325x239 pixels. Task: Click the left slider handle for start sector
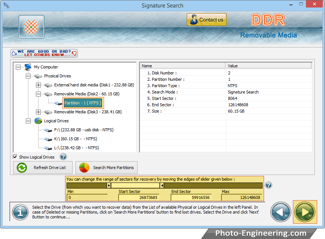pos(109,185)
